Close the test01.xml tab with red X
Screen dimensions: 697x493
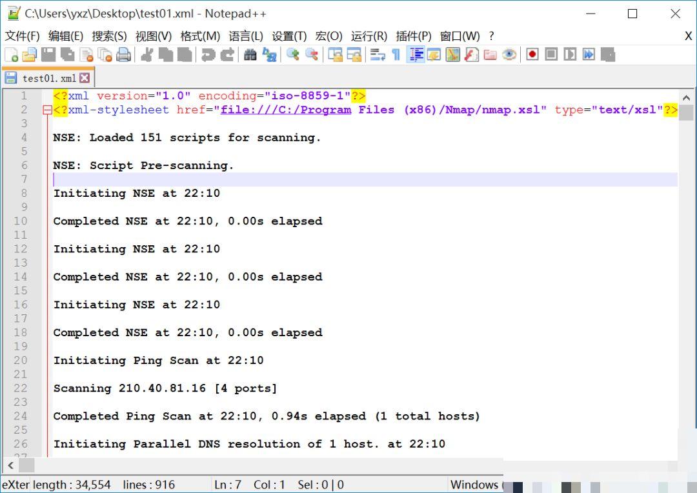(85, 78)
